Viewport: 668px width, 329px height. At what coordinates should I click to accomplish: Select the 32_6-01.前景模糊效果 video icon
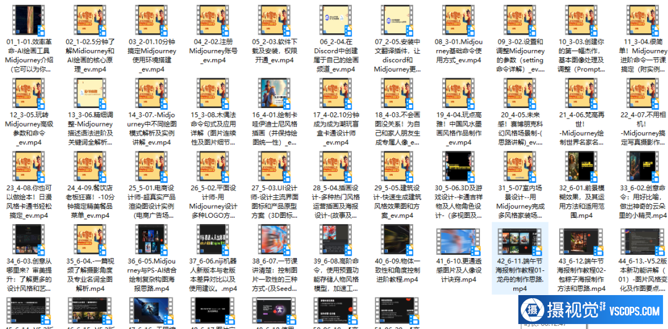coord(582,166)
